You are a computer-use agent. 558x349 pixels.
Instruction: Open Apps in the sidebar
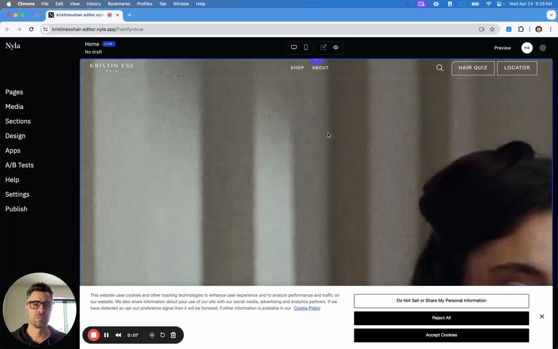point(13,151)
